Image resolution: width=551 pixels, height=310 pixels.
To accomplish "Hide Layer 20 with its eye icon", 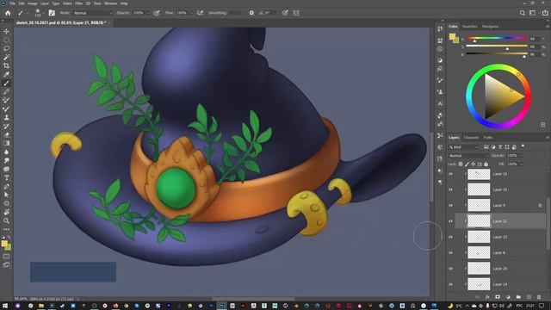I will click(x=450, y=269).
